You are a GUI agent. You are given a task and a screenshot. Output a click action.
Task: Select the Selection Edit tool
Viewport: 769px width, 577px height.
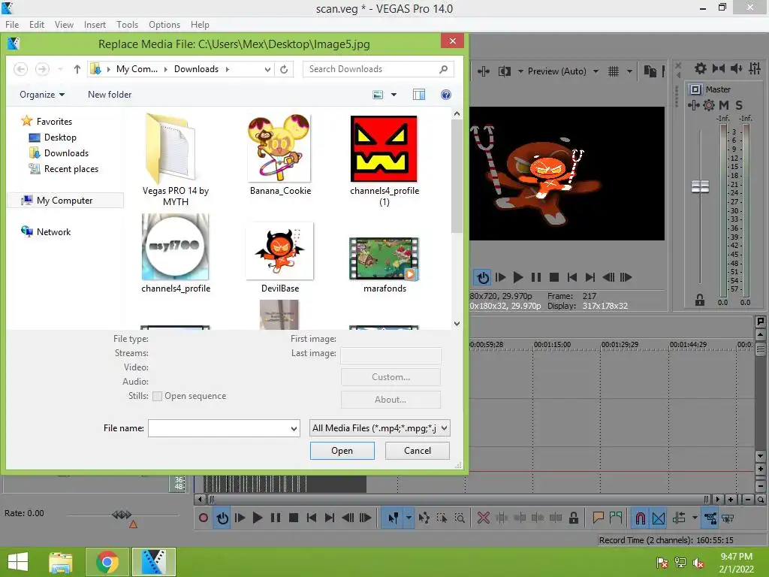point(442,518)
